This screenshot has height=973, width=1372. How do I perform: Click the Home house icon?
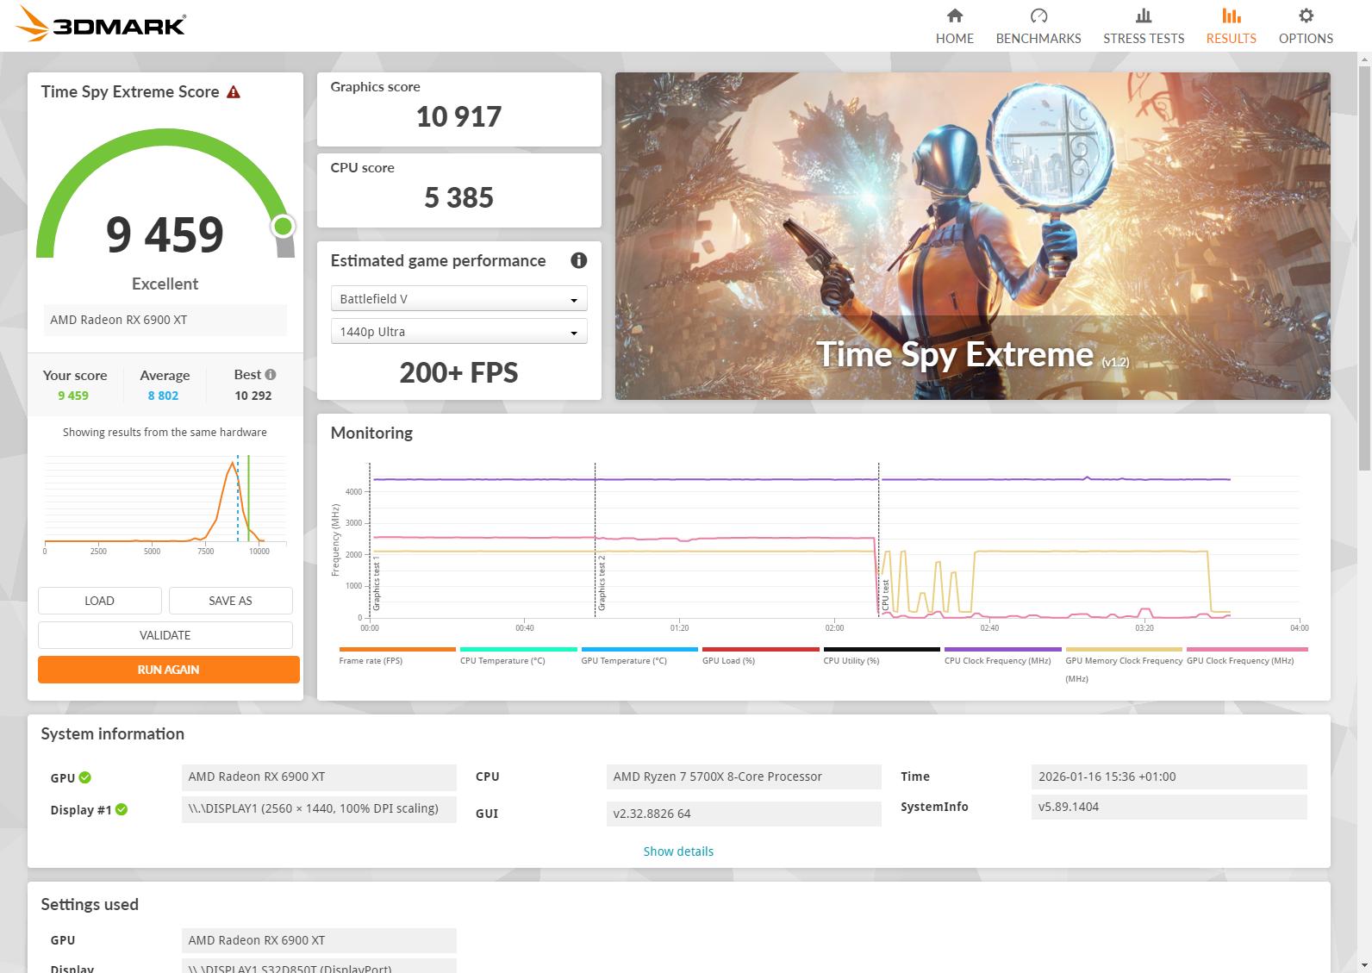click(955, 16)
